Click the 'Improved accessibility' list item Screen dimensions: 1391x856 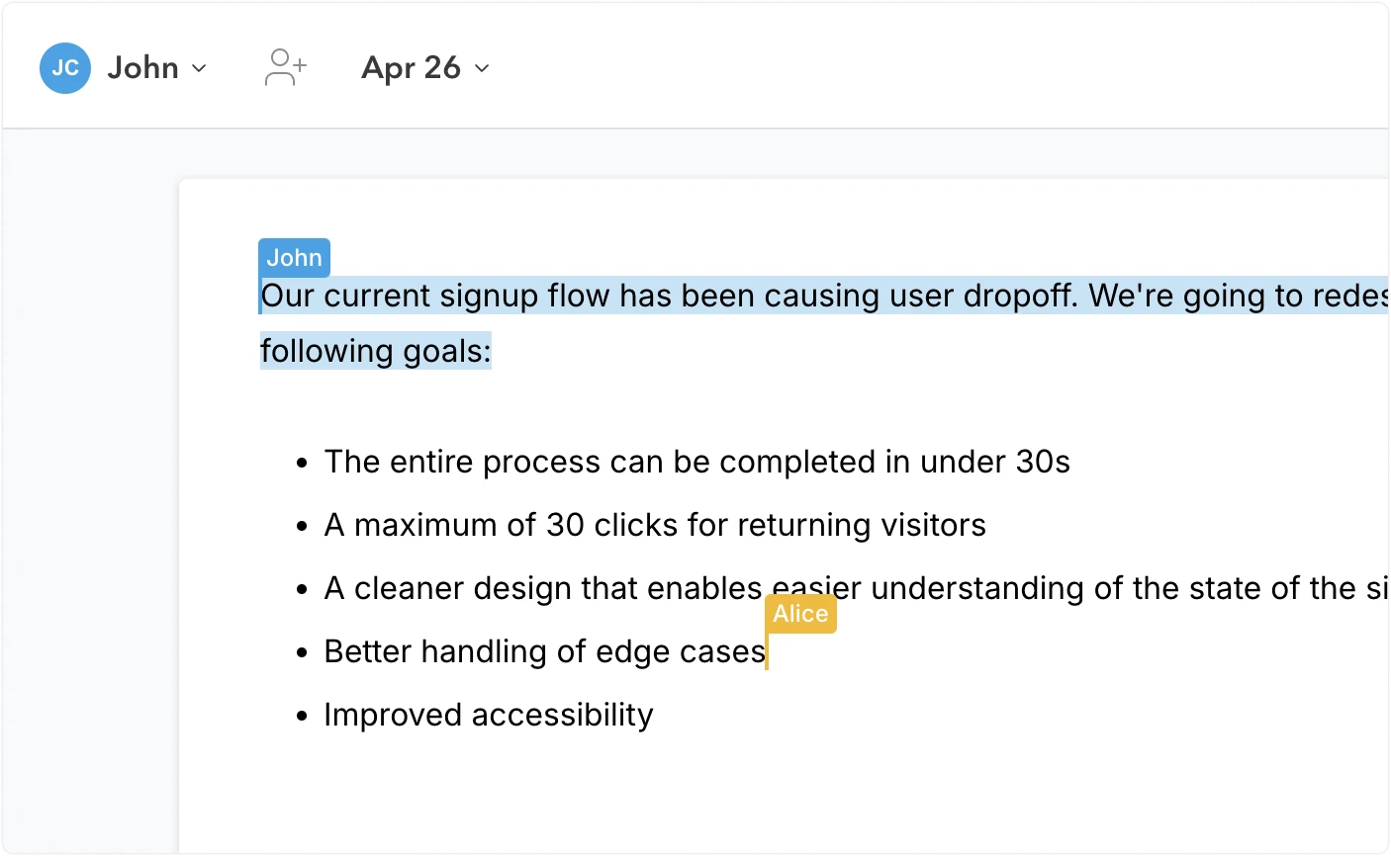pos(489,715)
